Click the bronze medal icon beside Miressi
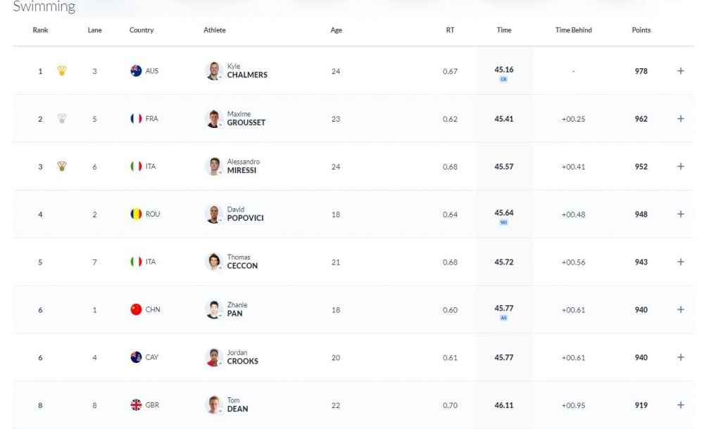Screen dimensions: 704x429 pyautogui.click(x=62, y=167)
